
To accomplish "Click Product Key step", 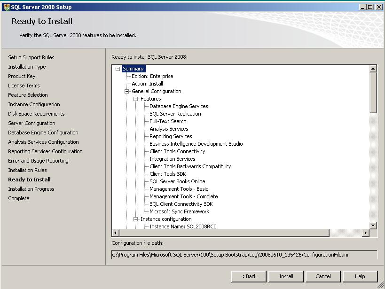I will coord(22,77).
